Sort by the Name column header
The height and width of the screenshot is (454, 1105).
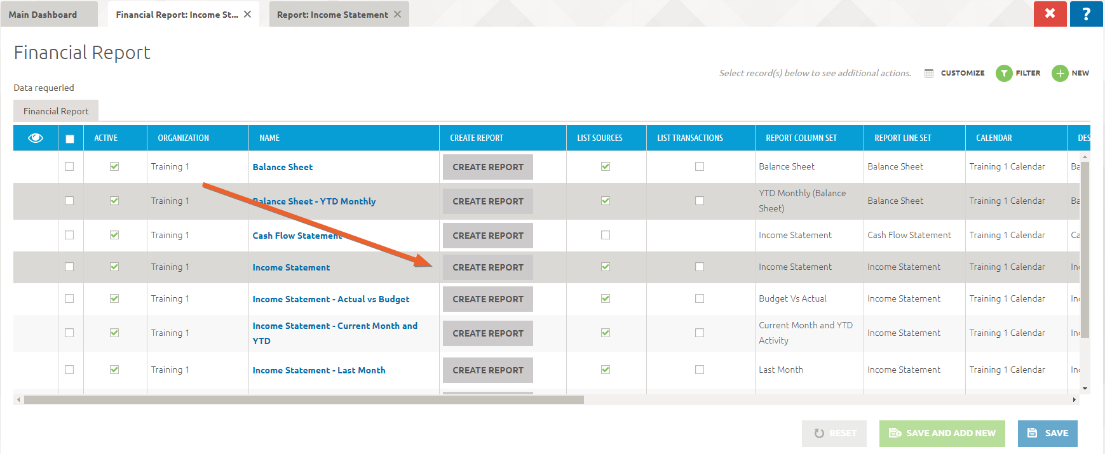(269, 138)
